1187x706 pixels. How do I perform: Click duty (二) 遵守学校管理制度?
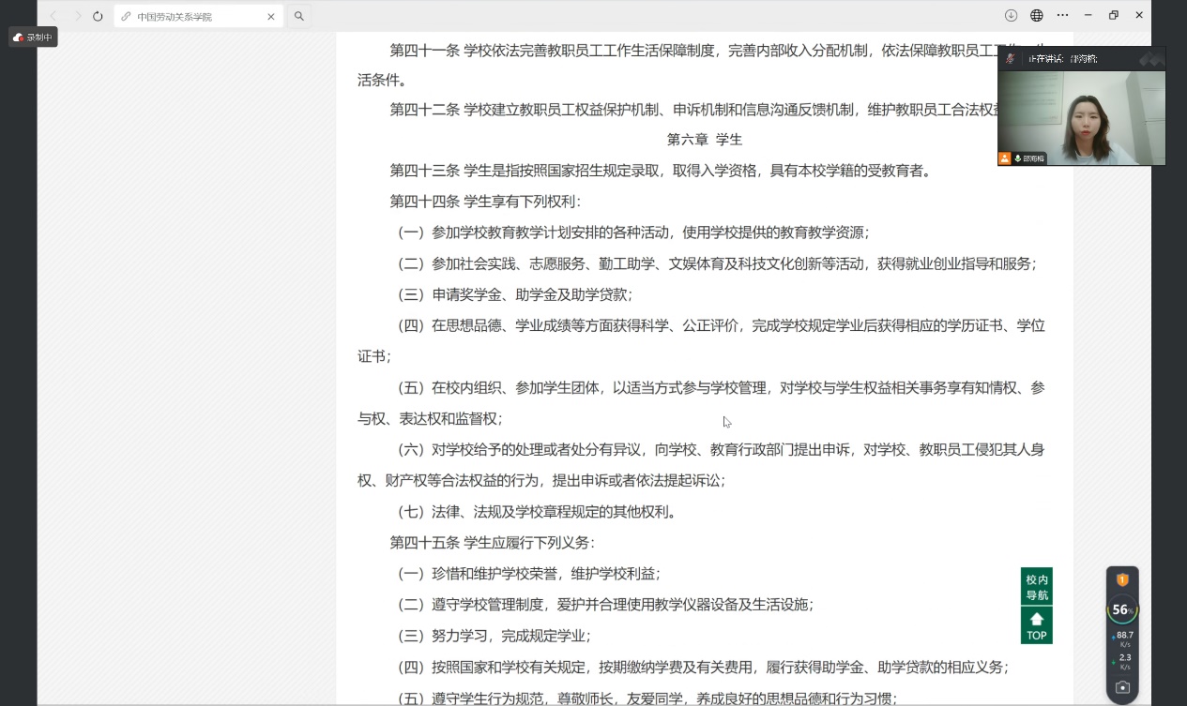pyautogui.click(x=606, y=605)
